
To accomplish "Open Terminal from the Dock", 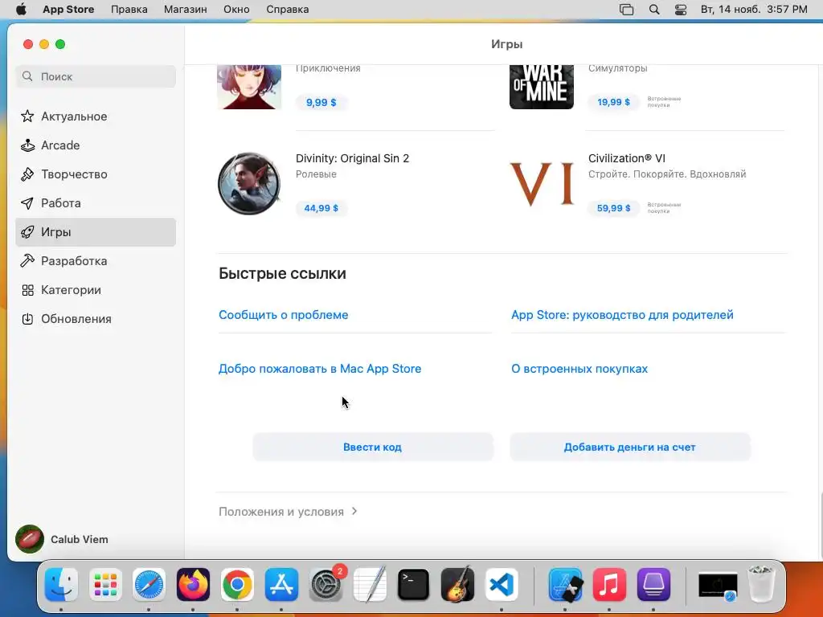I will 414,585.
